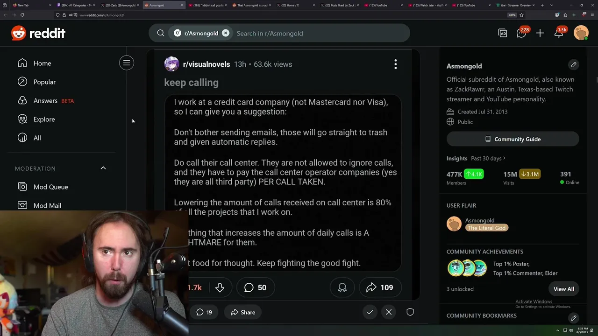
Task: Downvote the crossposted visualnovels post
Action: coord(220,287)
